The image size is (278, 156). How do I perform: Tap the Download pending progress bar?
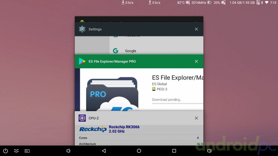178,103
